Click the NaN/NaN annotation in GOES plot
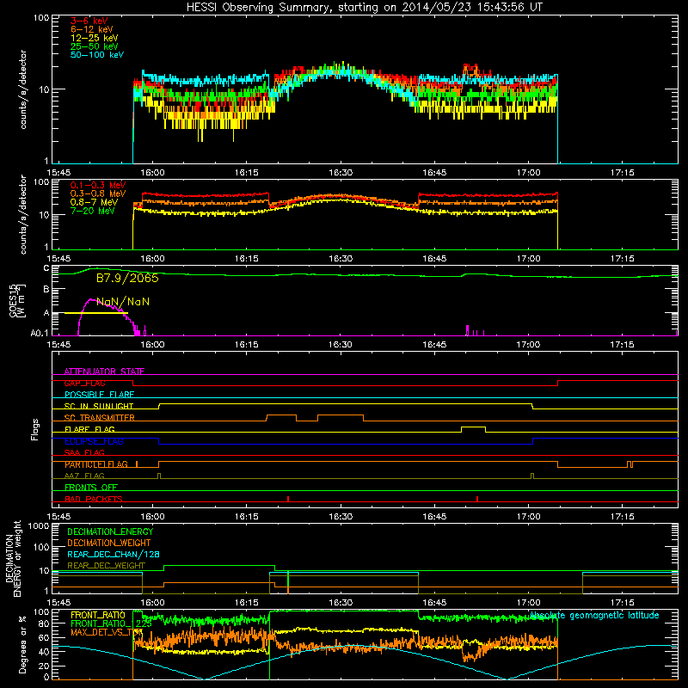The height and width of the screenshot is (688, 688). click(123, 302)
